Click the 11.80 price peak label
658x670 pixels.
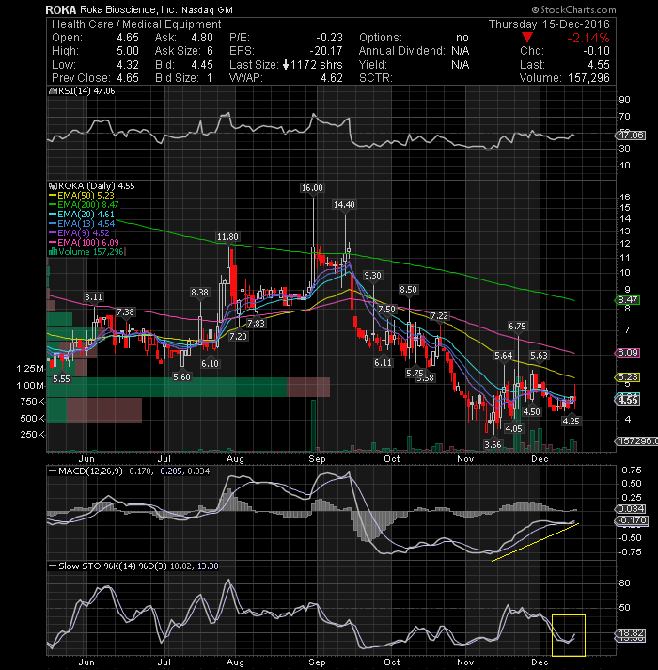pyautogui.click(x=227, y=237)
